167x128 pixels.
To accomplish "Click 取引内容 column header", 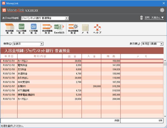I will click(x=40, y=56).
